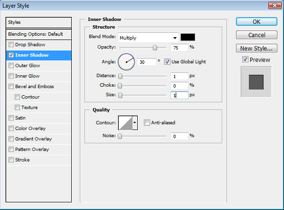
Task: Select the Satin style row
Action: click(38, 118)
